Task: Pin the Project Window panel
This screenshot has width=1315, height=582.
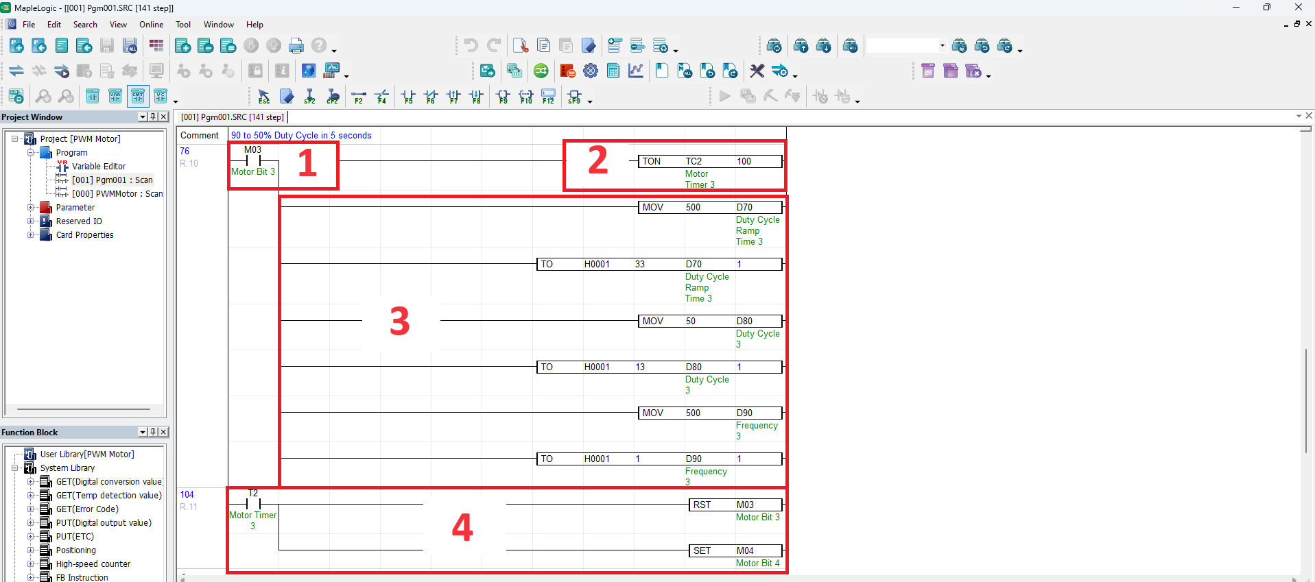Action: point(153,117)
